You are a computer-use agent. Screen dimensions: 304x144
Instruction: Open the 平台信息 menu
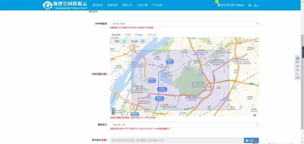[x=157, y=5]
